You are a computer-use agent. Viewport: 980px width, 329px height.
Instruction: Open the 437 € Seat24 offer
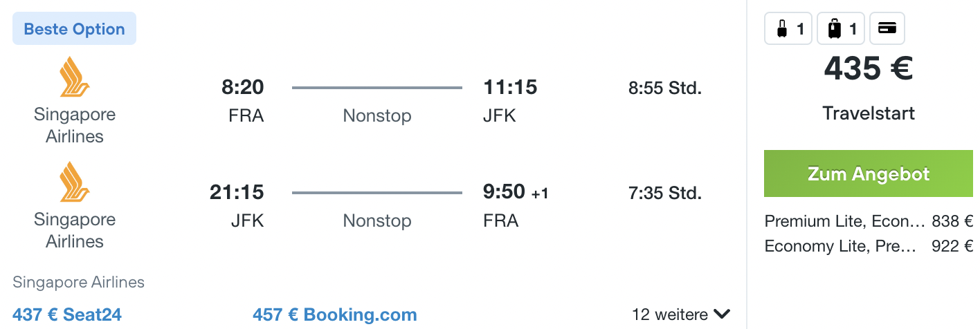67,315
